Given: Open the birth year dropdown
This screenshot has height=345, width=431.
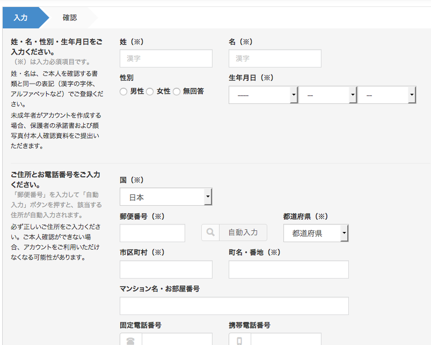Looking at the screenshot, I should coord(263,95).
